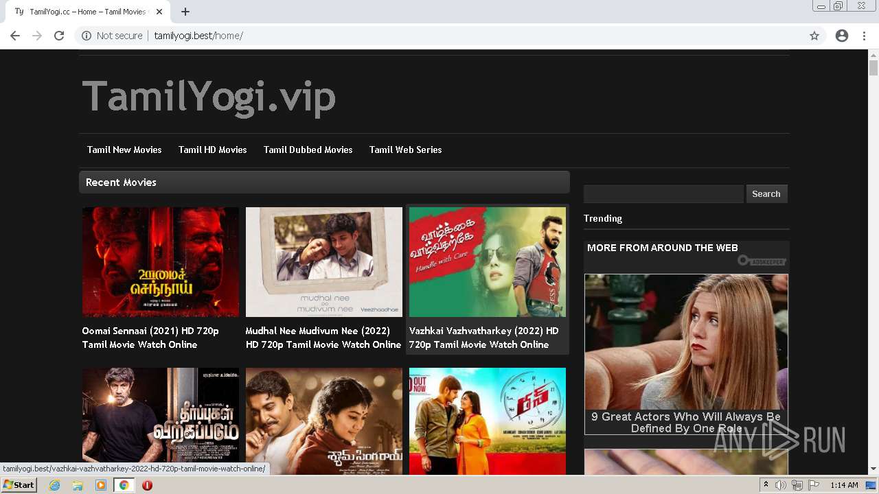
Task: Open Vazhkai Vazhvatharkey (2022) title link
Action: coord(484,338)
